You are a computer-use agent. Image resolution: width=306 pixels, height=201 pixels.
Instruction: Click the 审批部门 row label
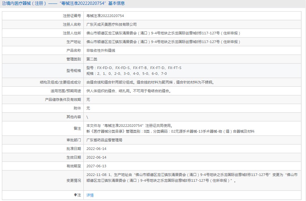point(73,140)
